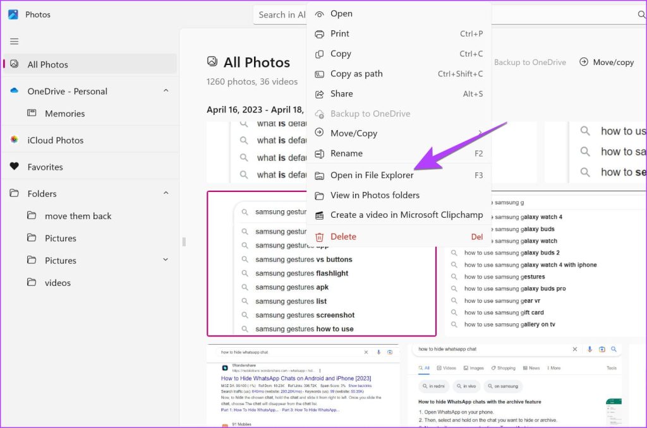647x428 pixels.
Task: Open the Move/Copy submenu arrow
Action: 480,133
